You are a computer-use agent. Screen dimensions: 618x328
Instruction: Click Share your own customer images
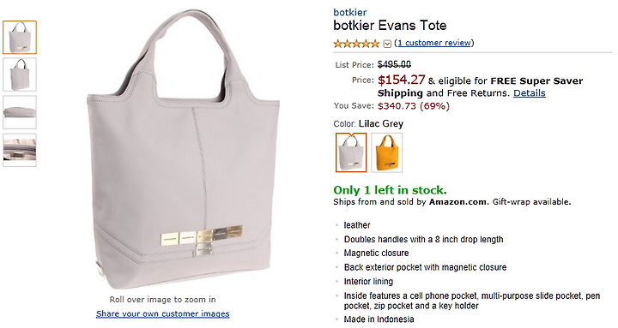pos(163,313)
